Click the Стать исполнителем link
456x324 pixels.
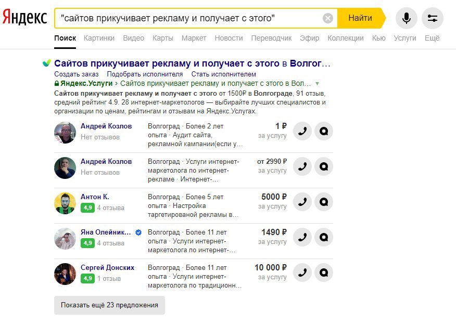[x=224, y=74]
